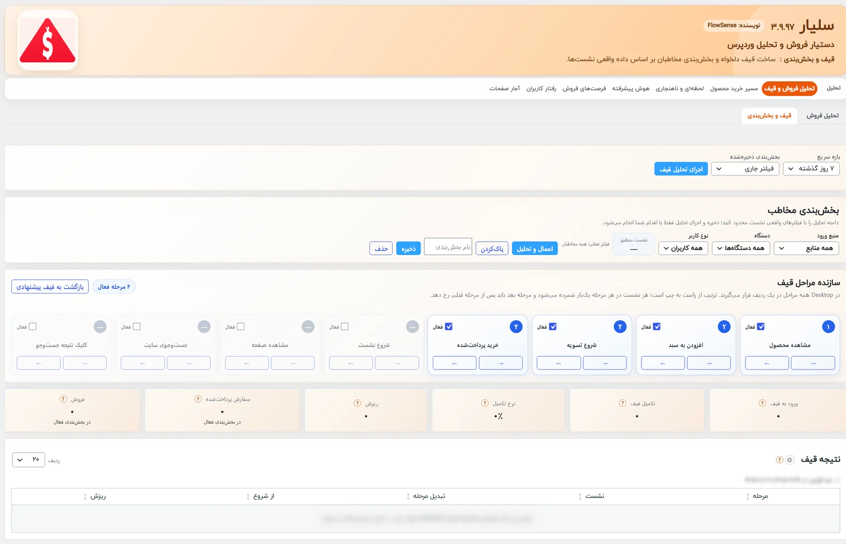Open the همه کاربران user type dropdown

(x=683, y=248)
